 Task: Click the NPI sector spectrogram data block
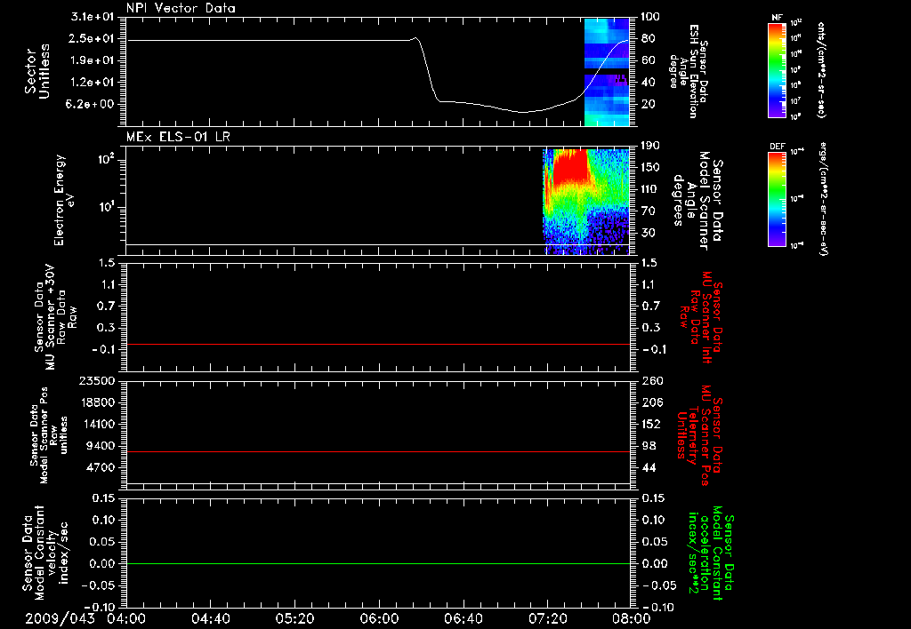click(x=607, y=72)
